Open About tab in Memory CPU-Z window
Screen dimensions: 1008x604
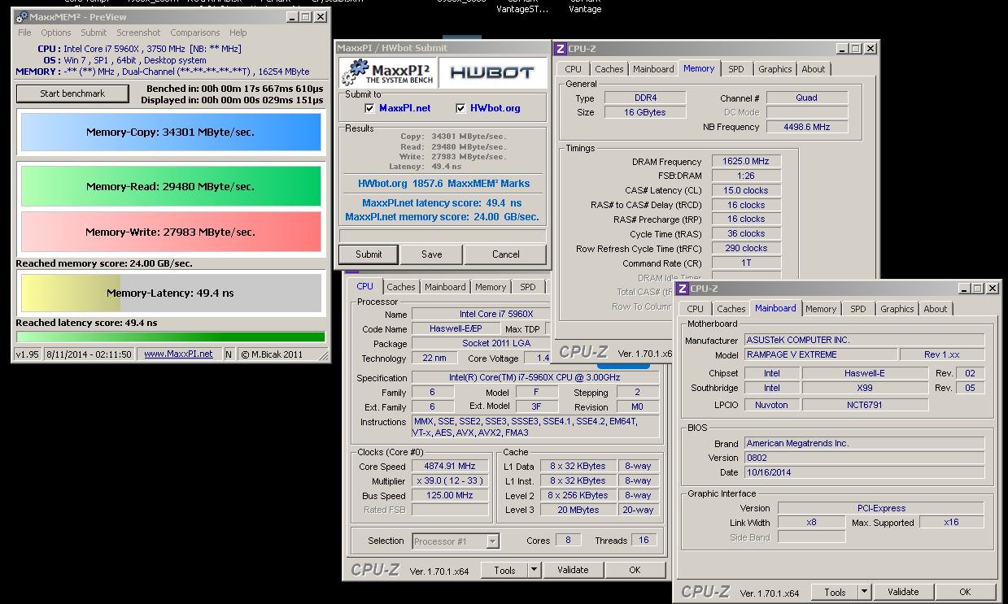click(814, 69)
